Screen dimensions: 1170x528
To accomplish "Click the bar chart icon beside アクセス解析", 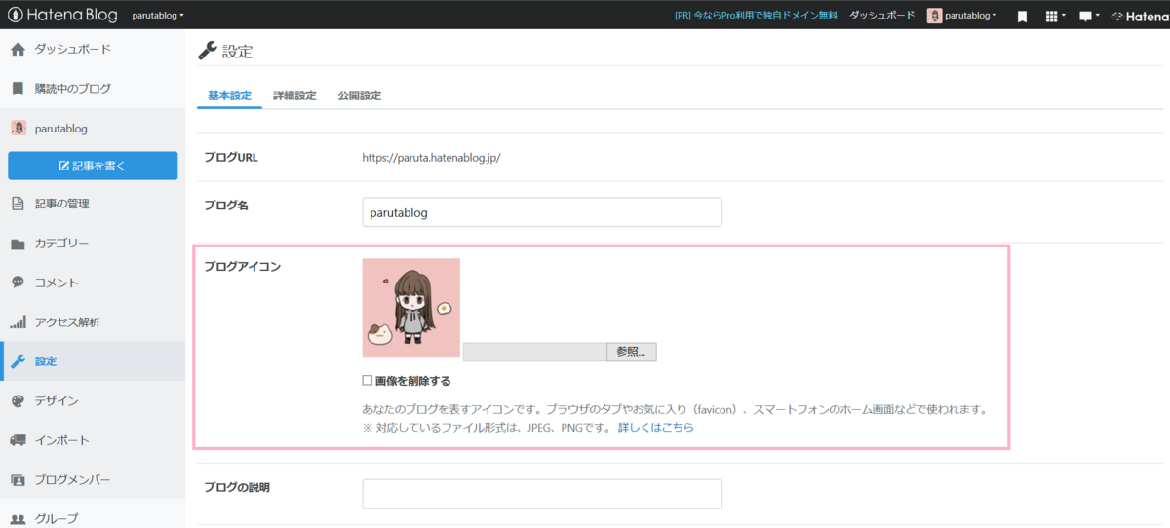I will (18, 322).
